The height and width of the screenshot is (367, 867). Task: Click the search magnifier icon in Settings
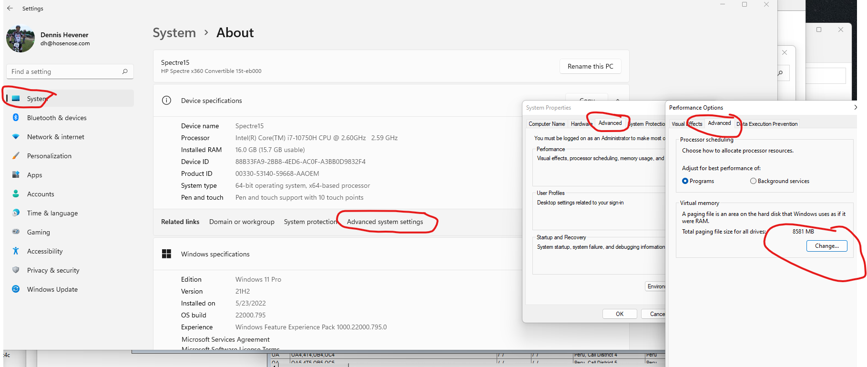[x=125, y=71]
